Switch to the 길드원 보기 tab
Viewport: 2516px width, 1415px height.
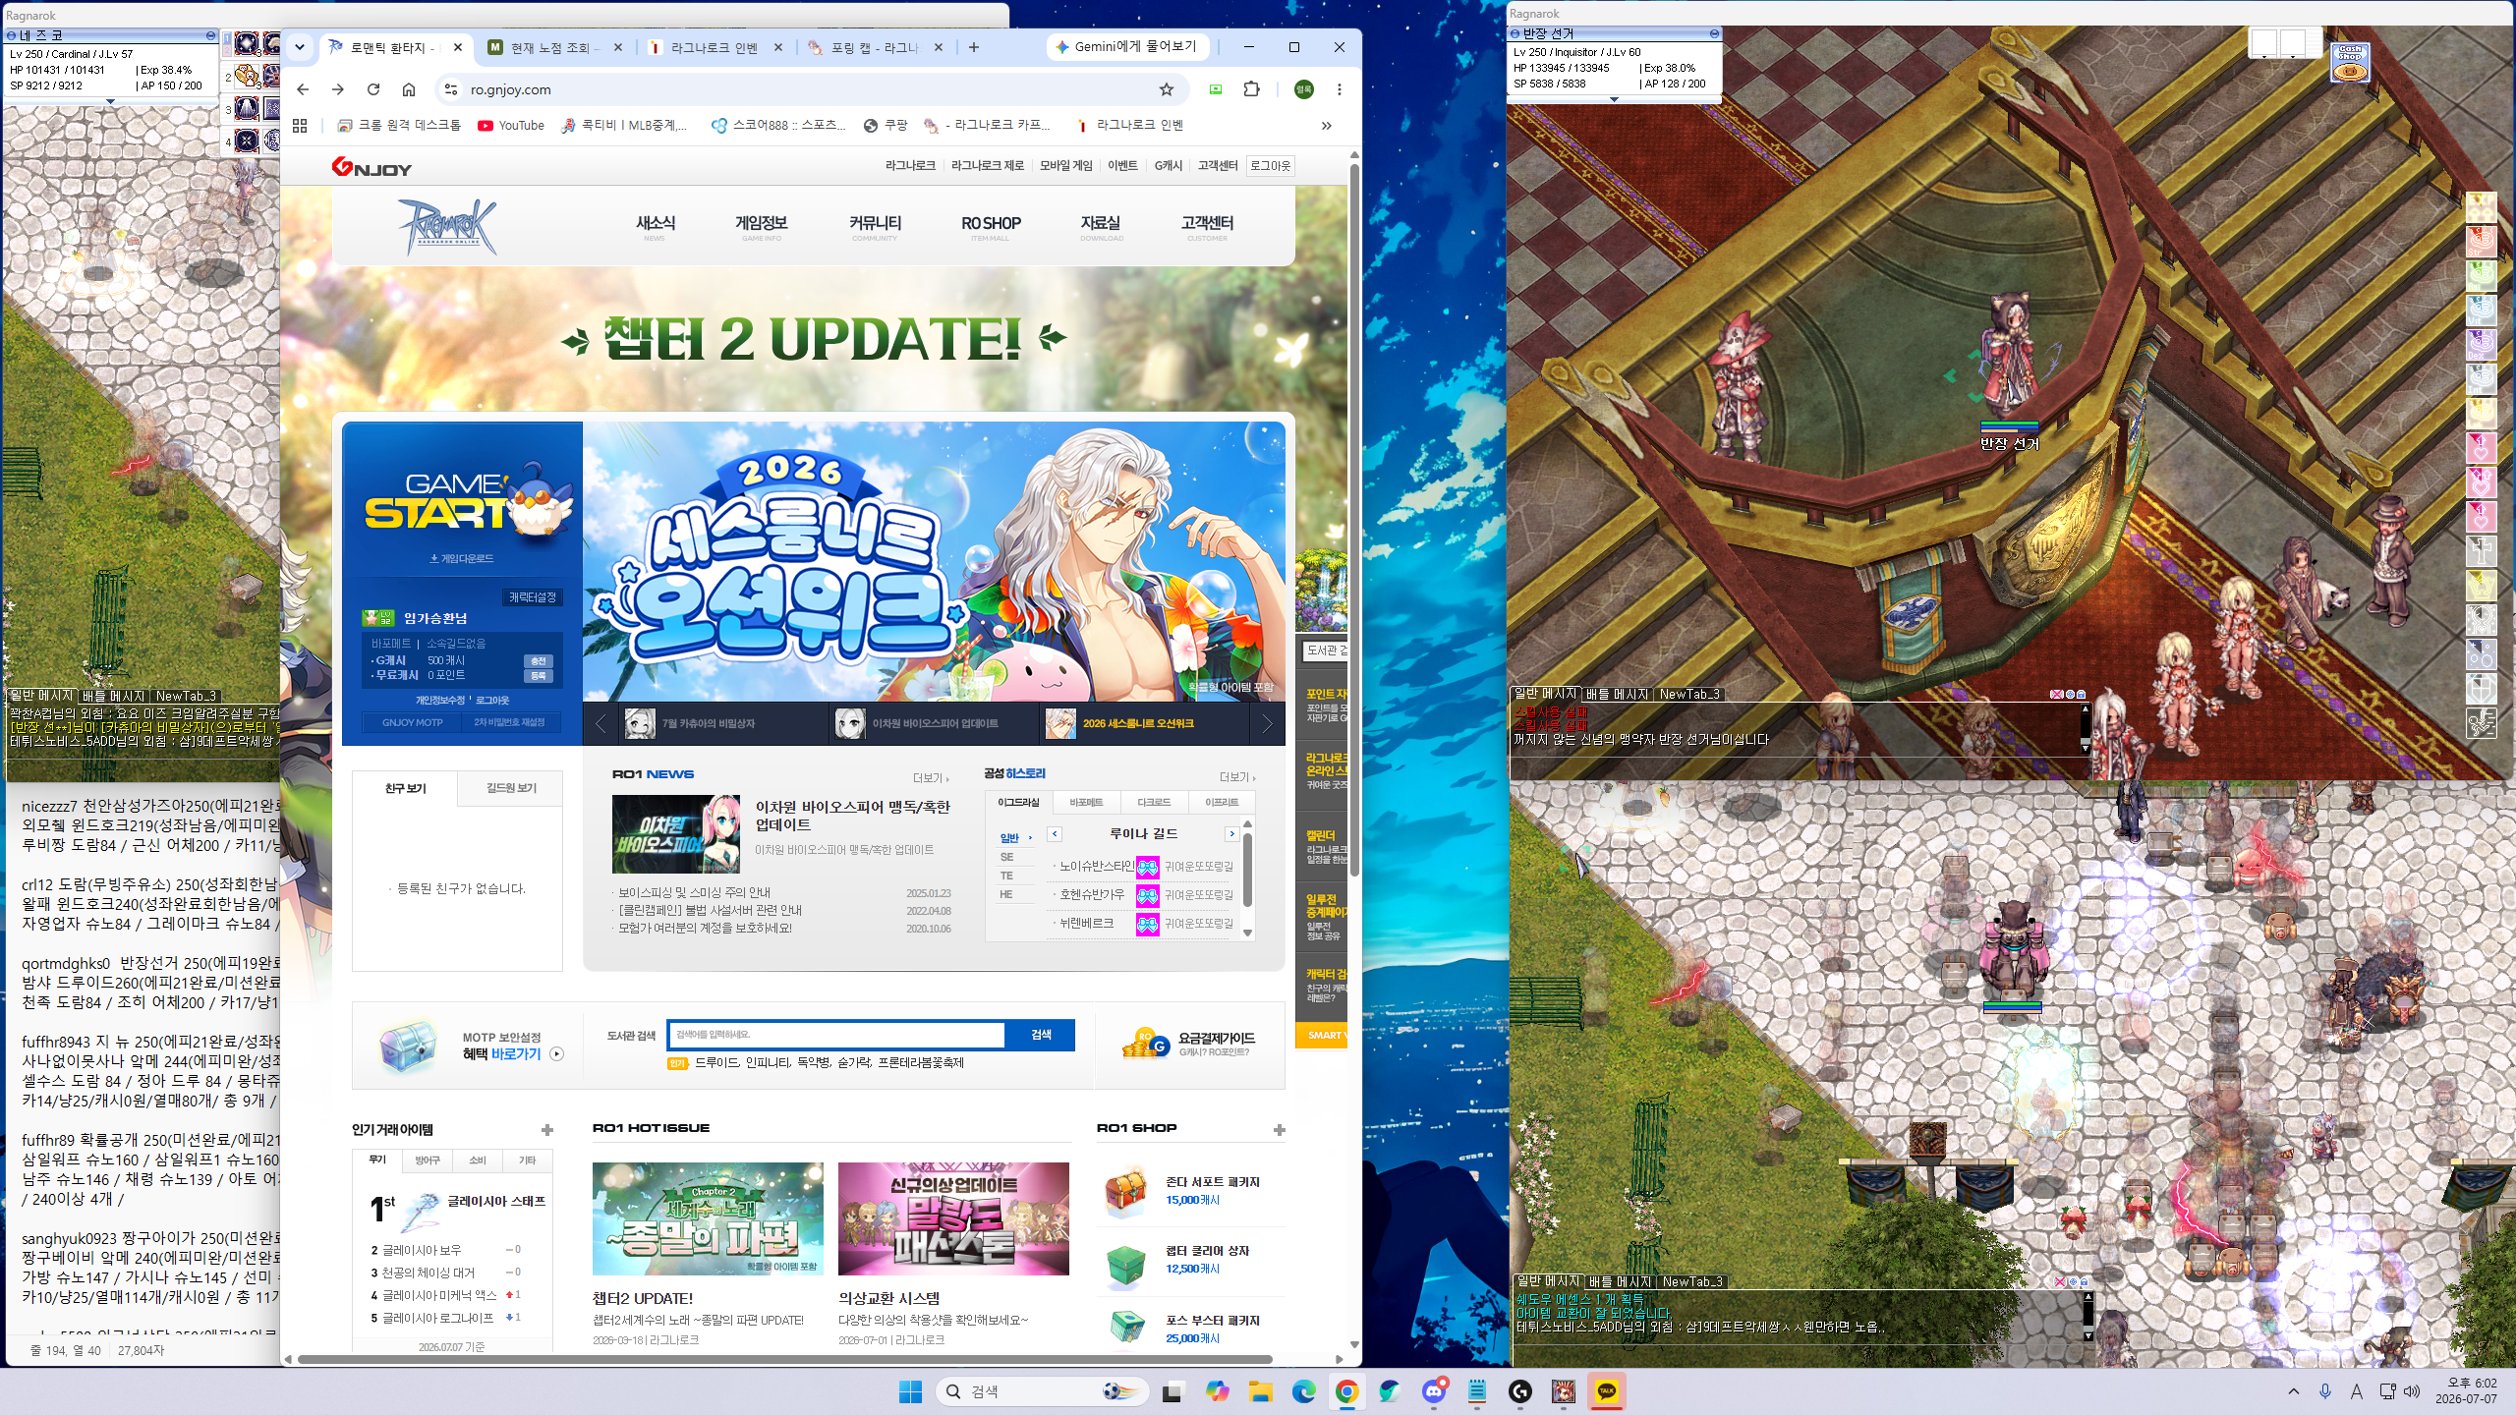click(511, 788)
